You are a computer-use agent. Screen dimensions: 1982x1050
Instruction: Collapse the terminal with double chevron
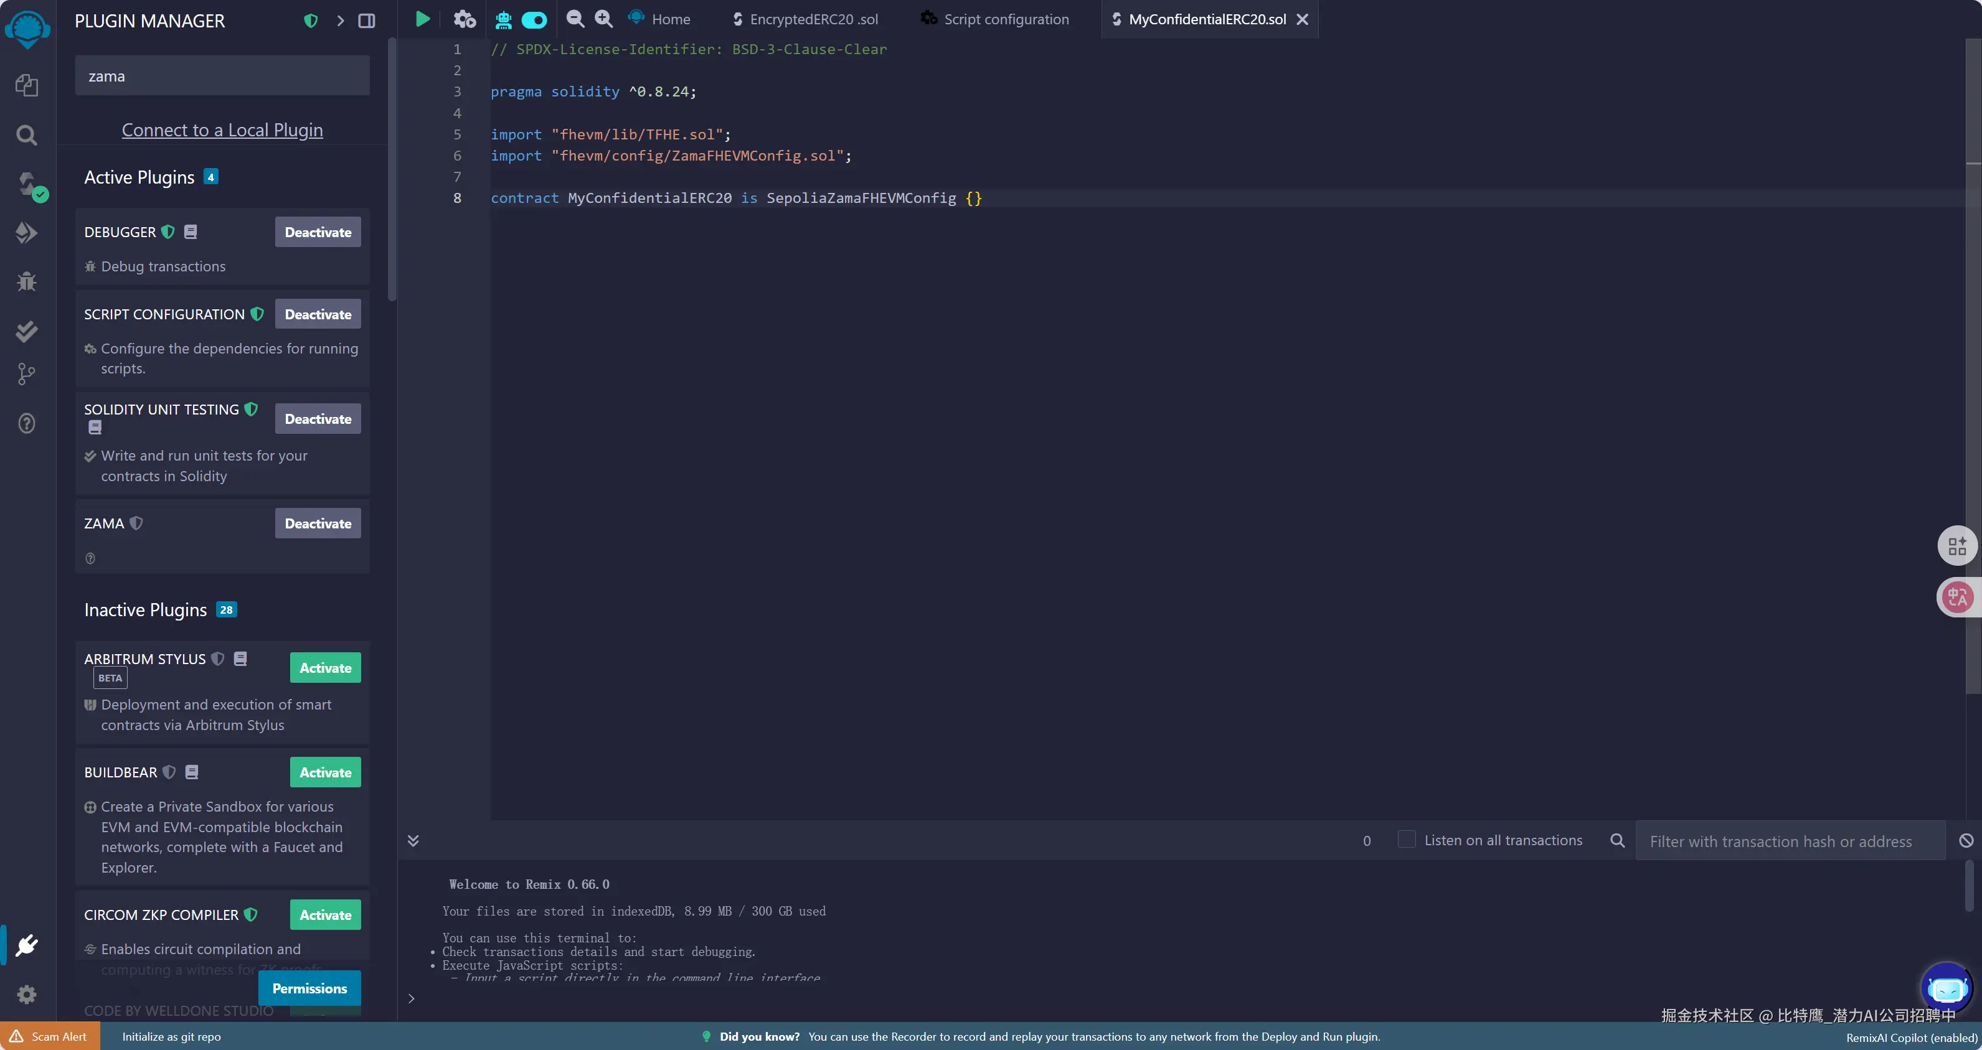pyautogui.click(x=413, y=840)
